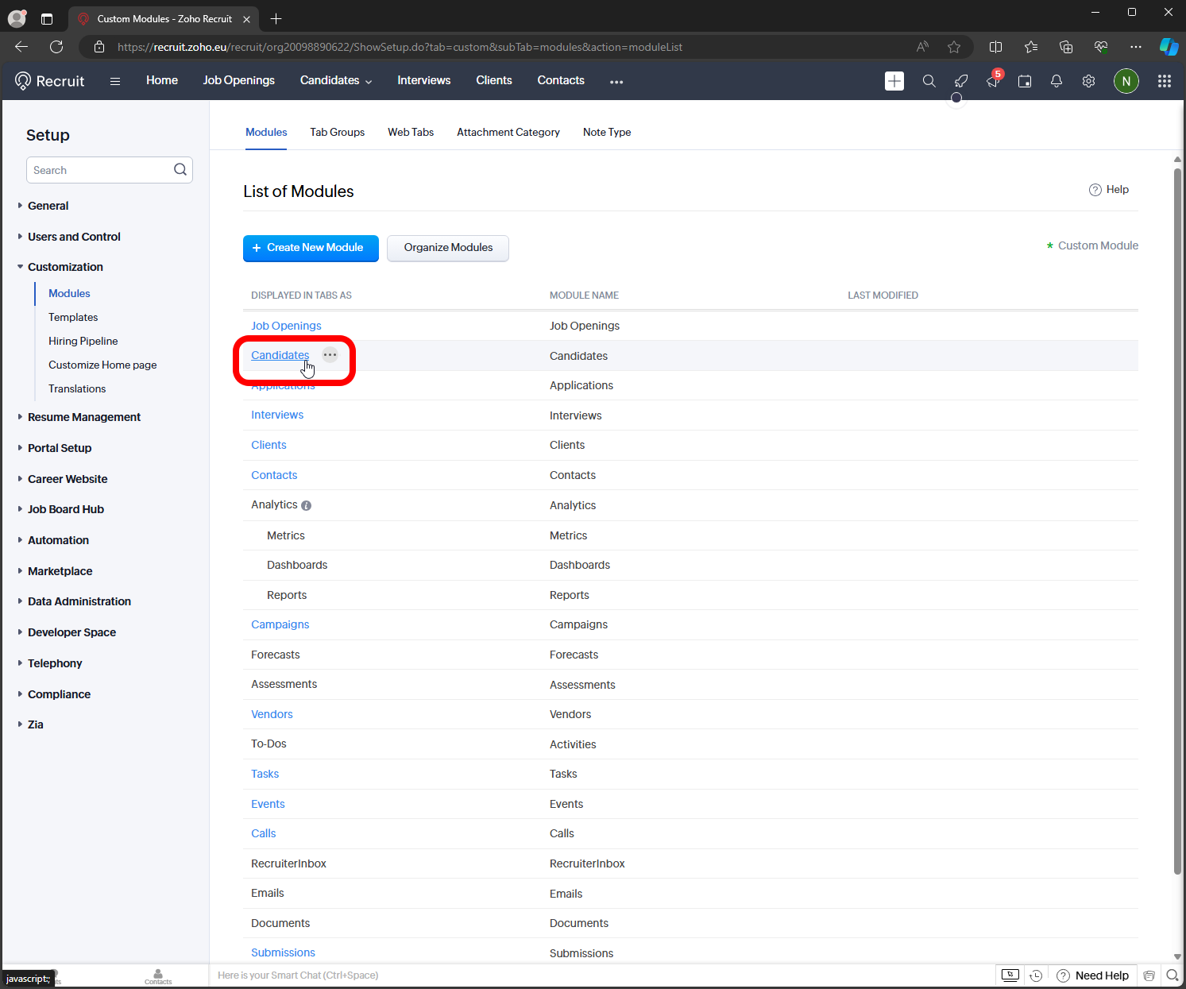This screenshot has width=1186, height=989.
Task: Refresh the browser page
Action: [56, 47]
